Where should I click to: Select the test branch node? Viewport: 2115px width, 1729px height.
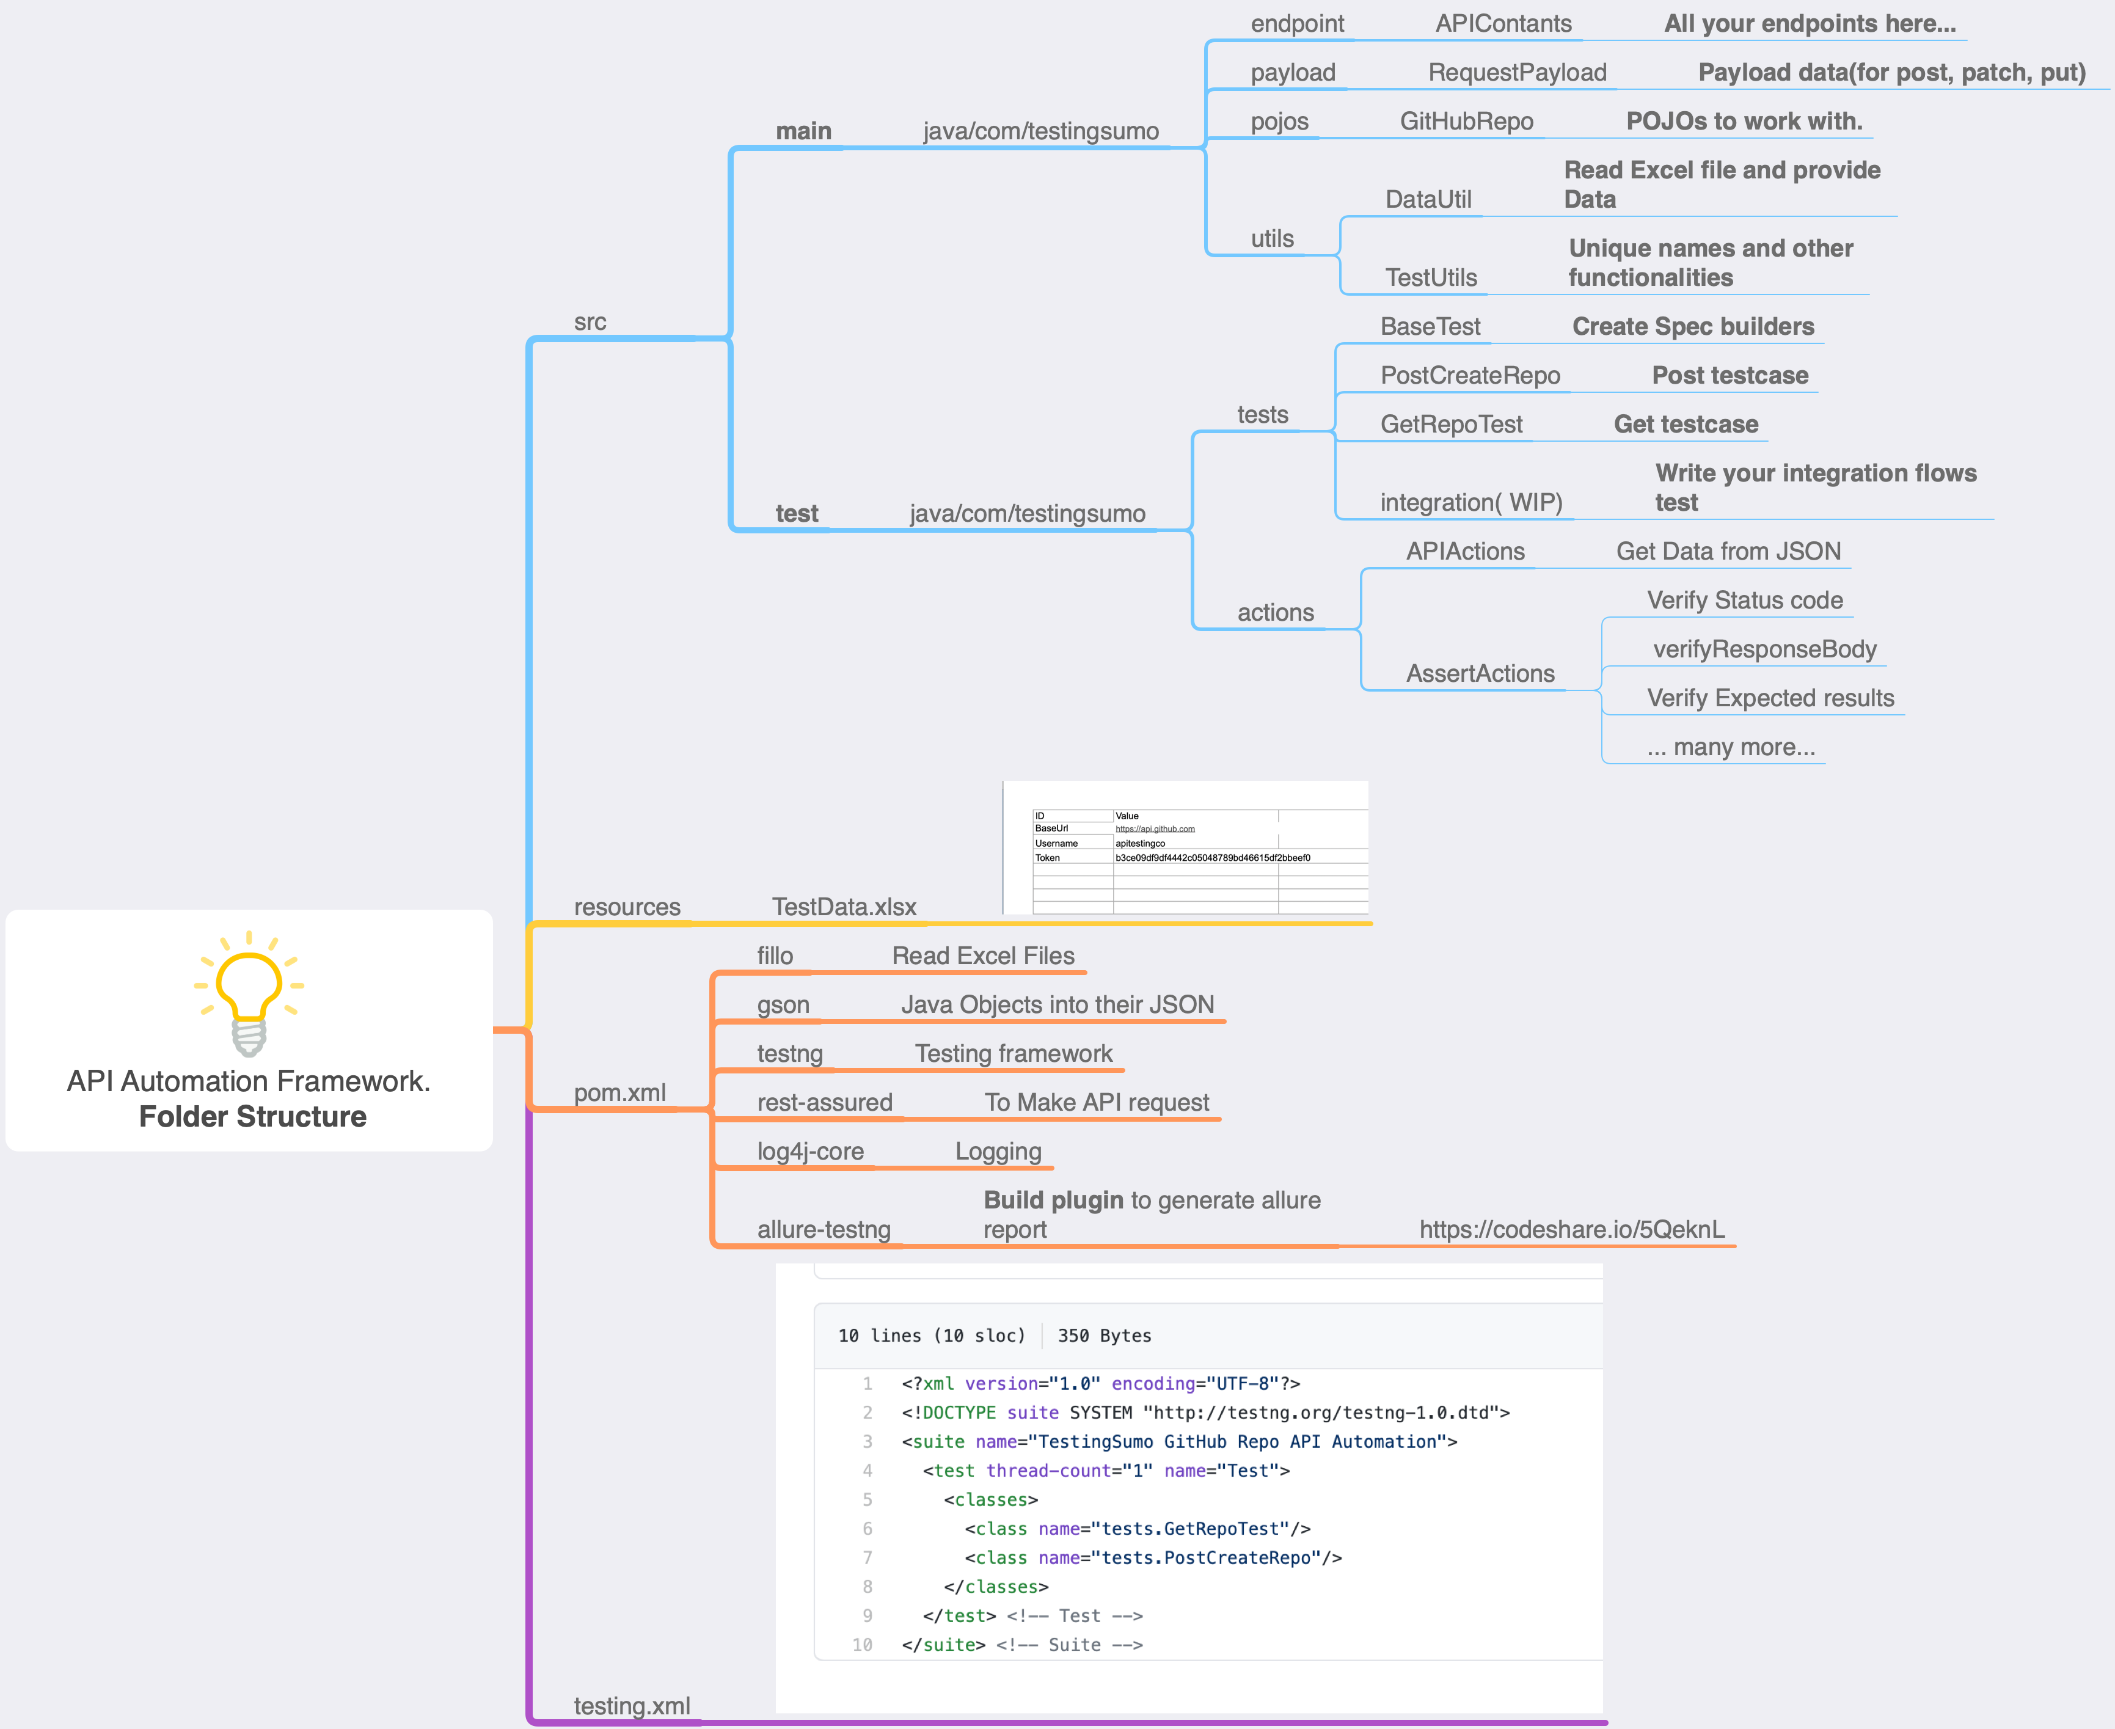pos(797,513)
